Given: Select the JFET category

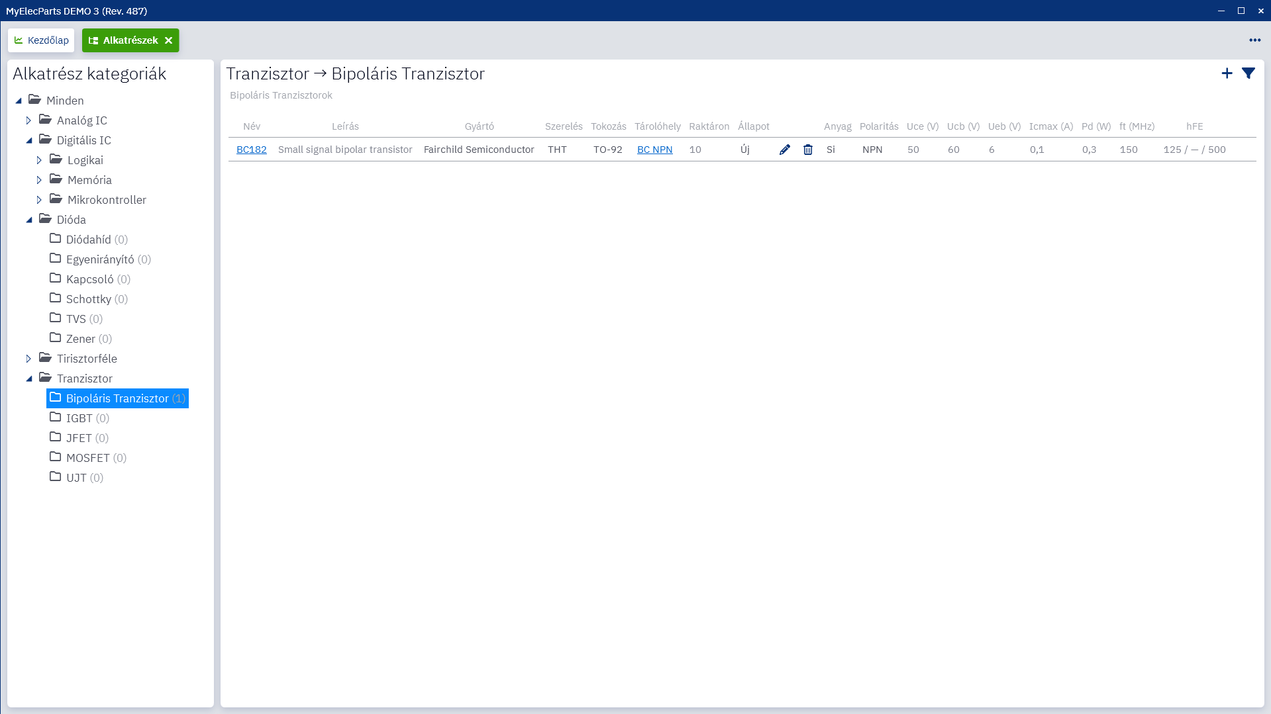Looking at the screenshot, I should pyautogui.click(x=79, y=438).
